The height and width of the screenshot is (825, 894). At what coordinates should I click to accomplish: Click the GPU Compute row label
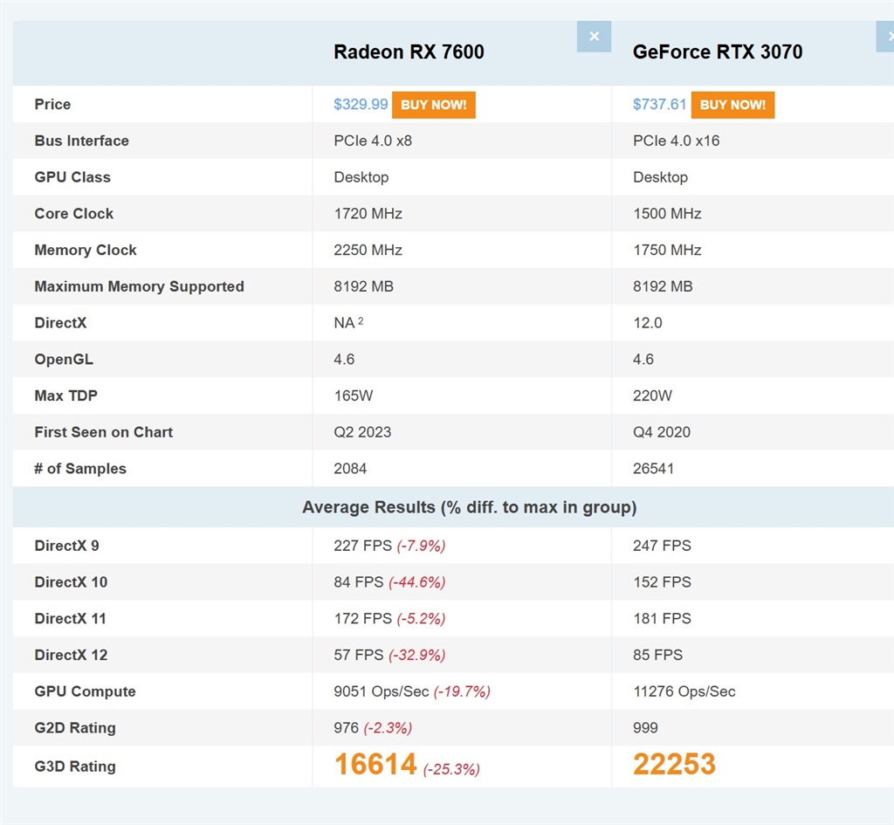click(85, 691)
